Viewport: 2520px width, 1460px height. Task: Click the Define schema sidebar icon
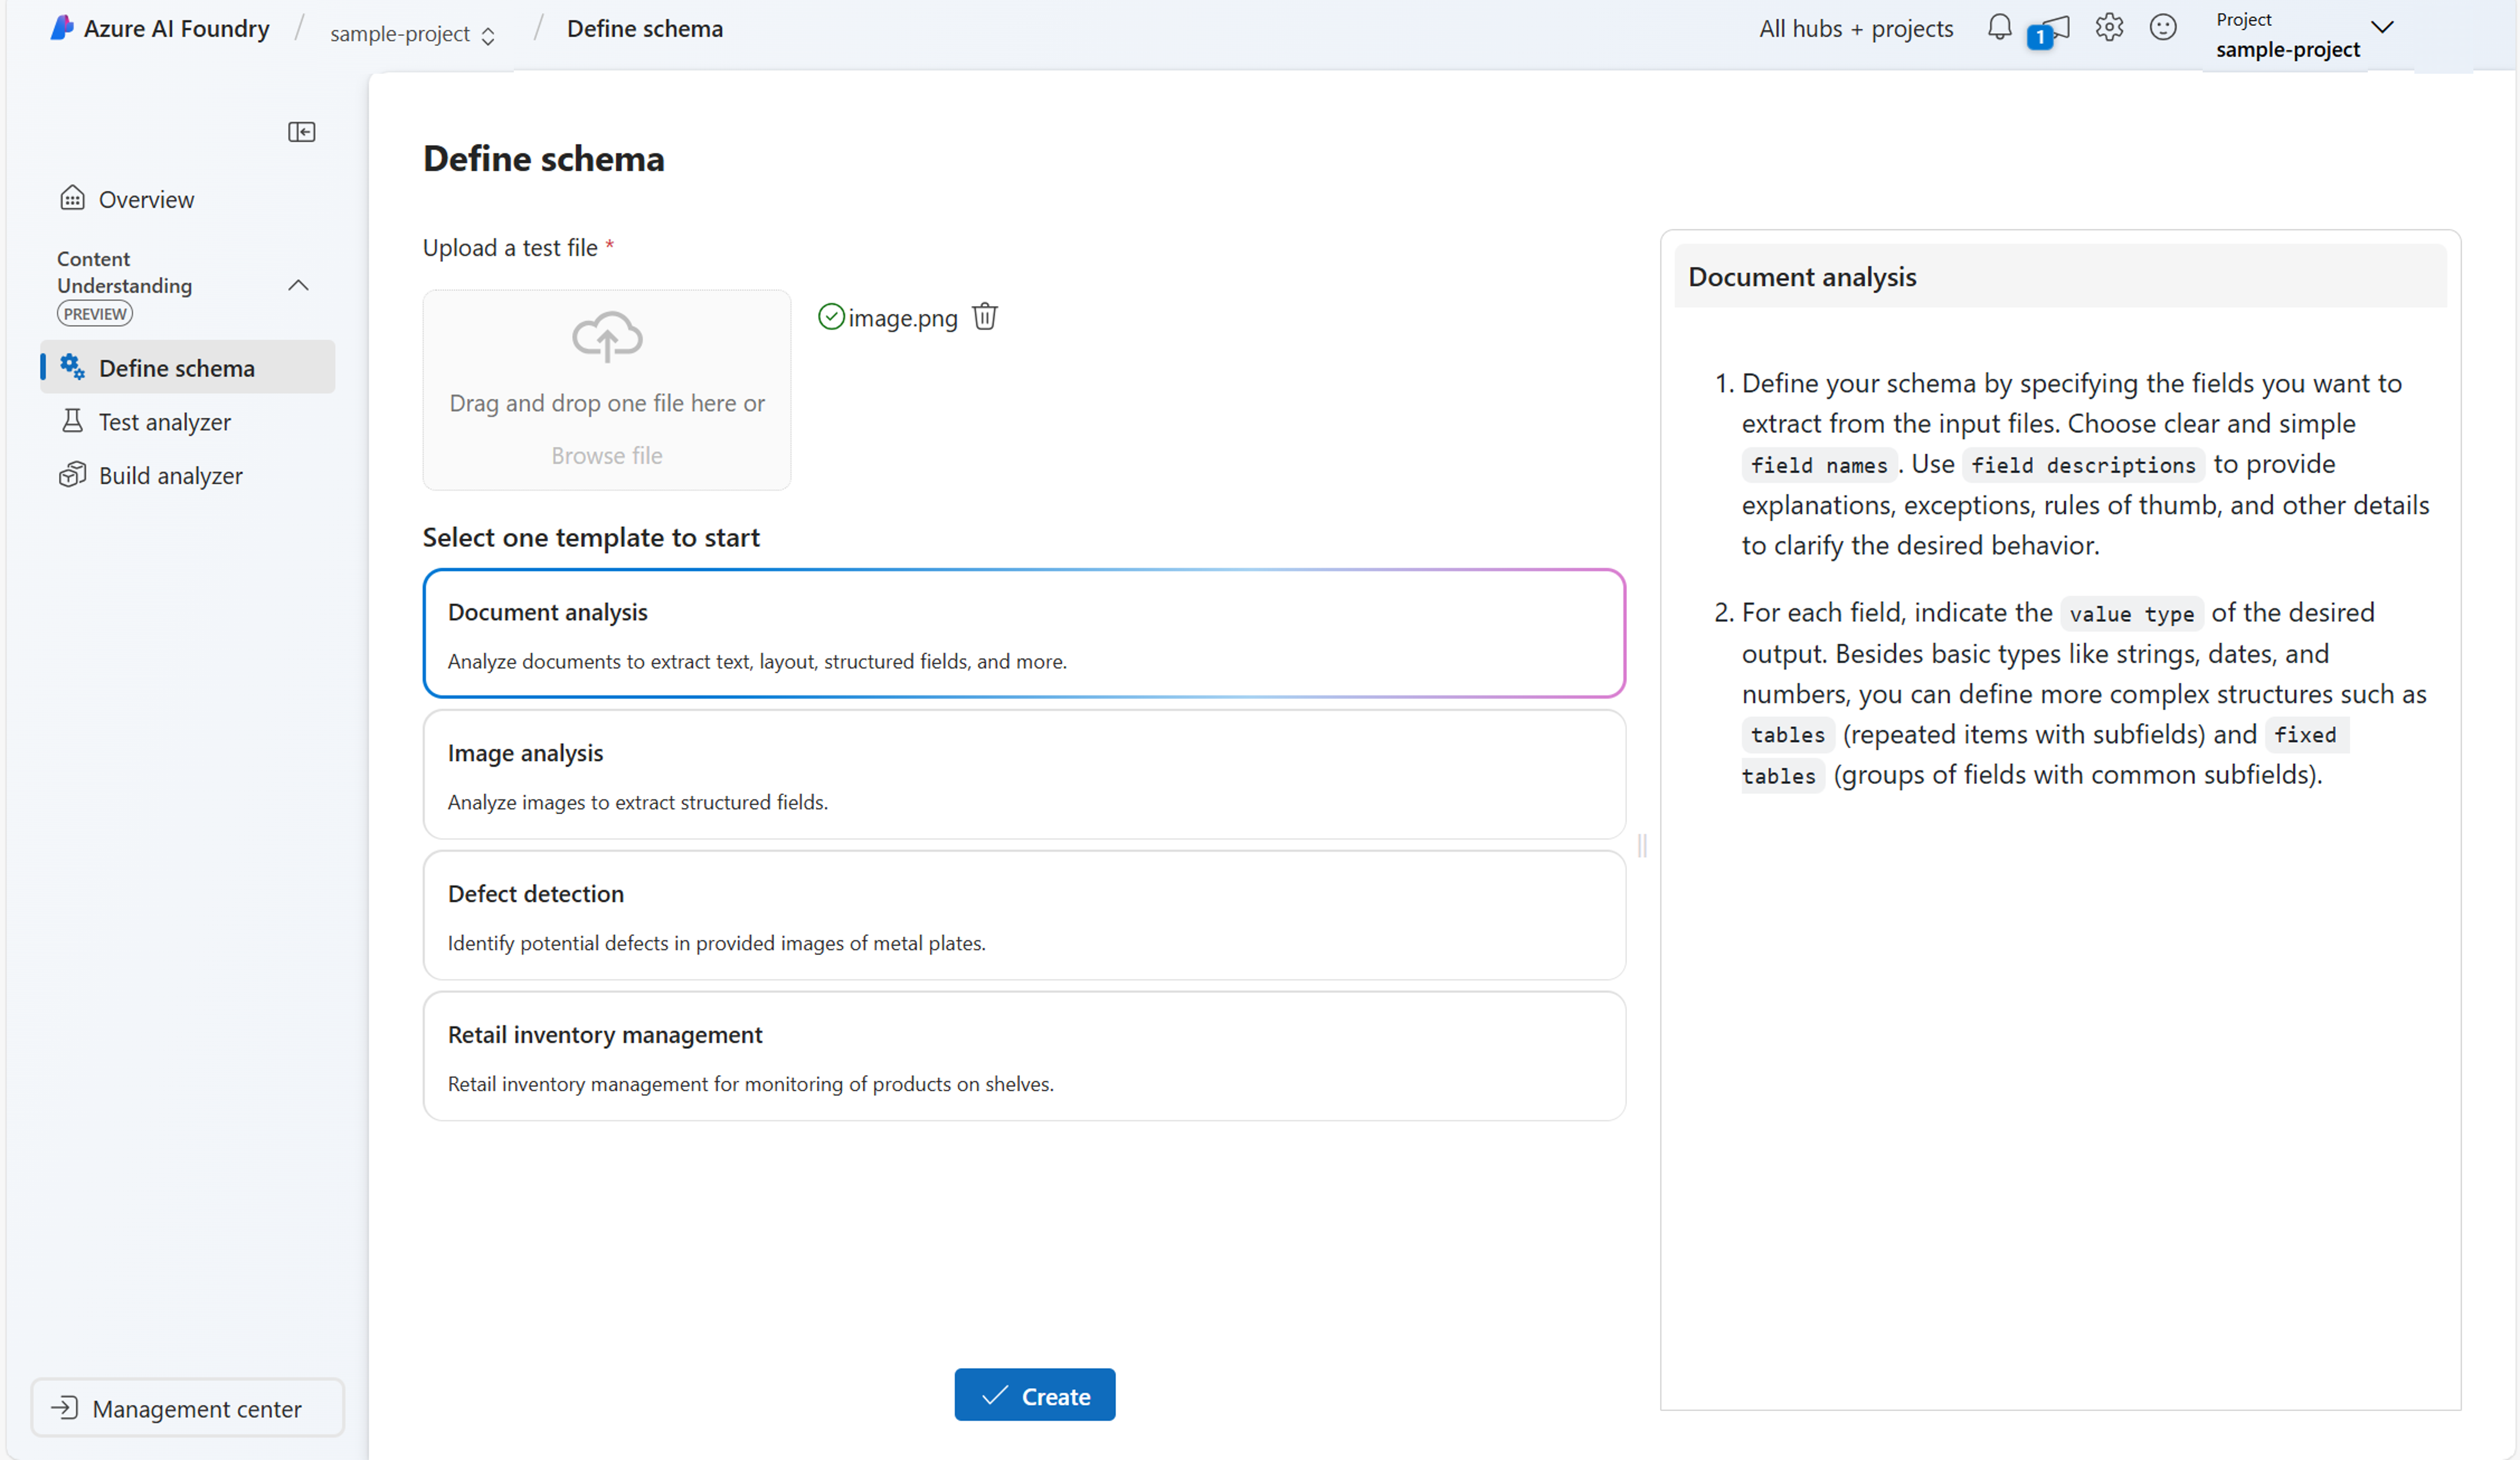pos(70,367)
